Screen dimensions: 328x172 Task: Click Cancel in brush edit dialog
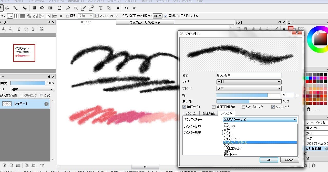290,160
